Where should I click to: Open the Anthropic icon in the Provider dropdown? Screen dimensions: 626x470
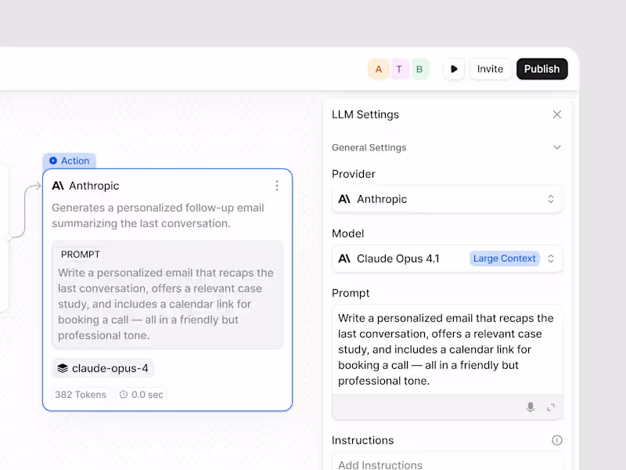coord(344,199)
